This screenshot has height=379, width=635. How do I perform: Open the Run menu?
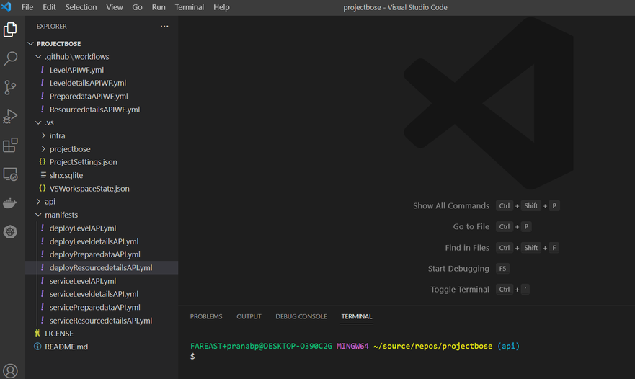pyautogui.click(x=159, y=7)
